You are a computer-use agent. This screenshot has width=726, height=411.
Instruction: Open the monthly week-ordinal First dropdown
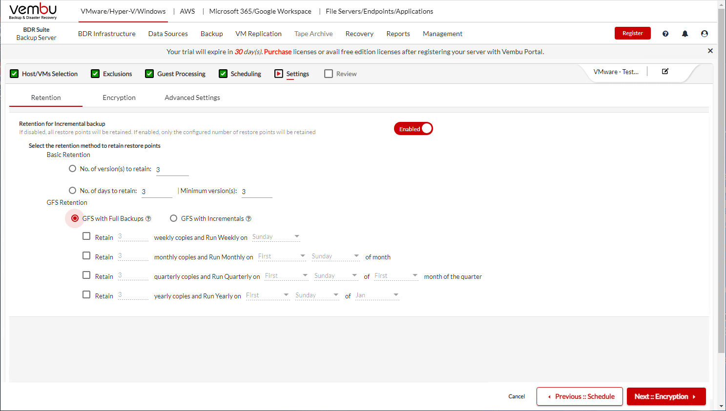[x=282, y=256]
